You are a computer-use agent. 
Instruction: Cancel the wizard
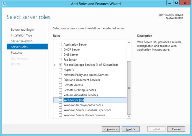[176, 129]
